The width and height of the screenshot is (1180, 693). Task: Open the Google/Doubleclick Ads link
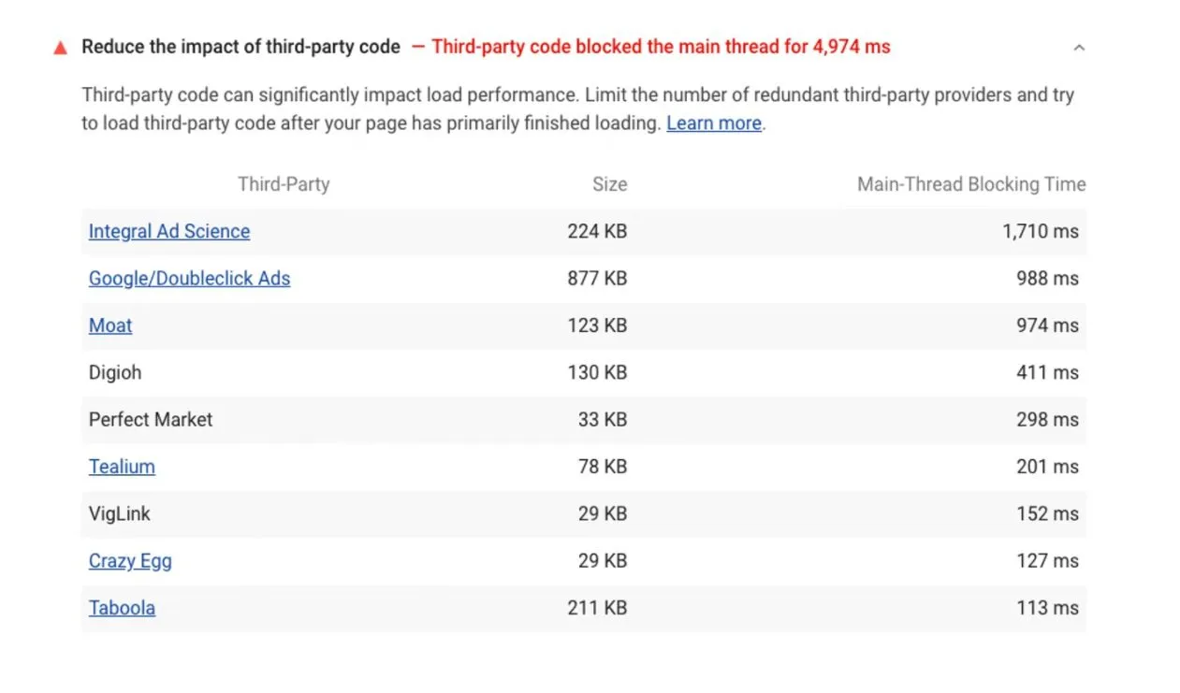189,279
